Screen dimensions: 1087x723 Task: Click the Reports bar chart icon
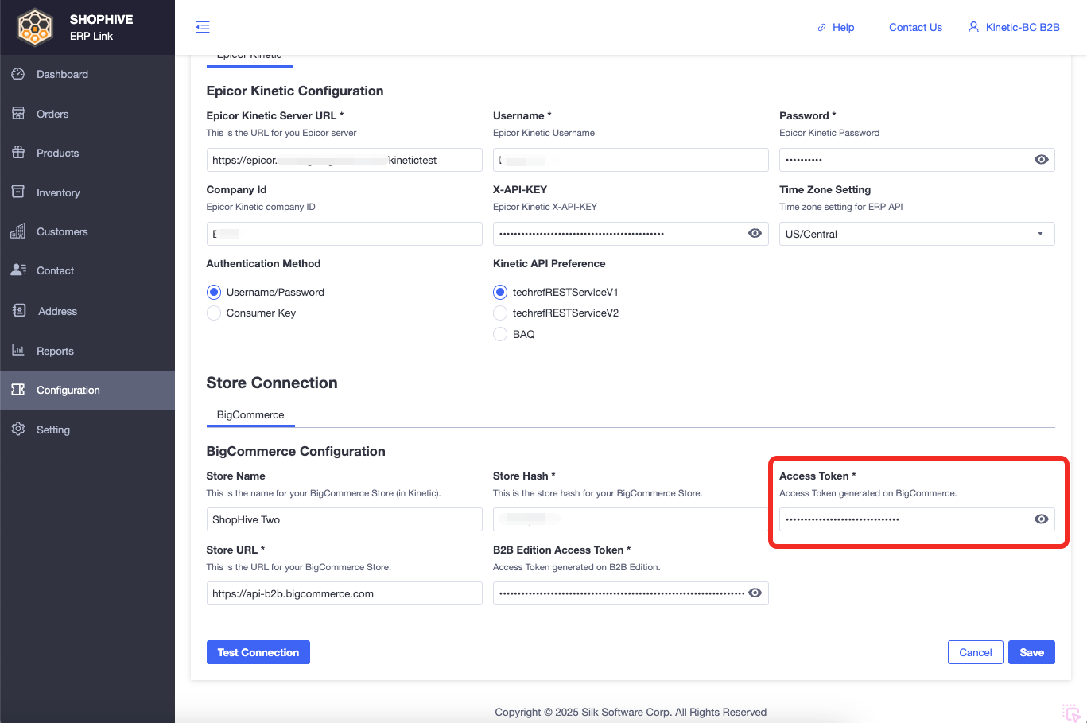click(x=18, y=350)
